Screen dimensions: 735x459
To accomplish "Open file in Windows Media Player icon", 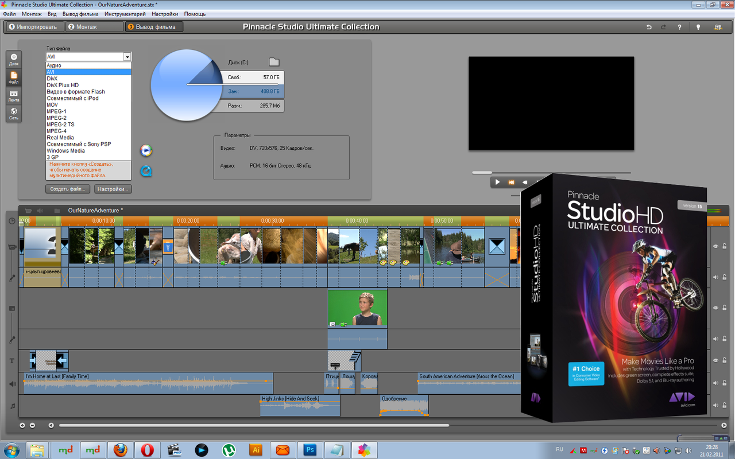I will 146,150.
